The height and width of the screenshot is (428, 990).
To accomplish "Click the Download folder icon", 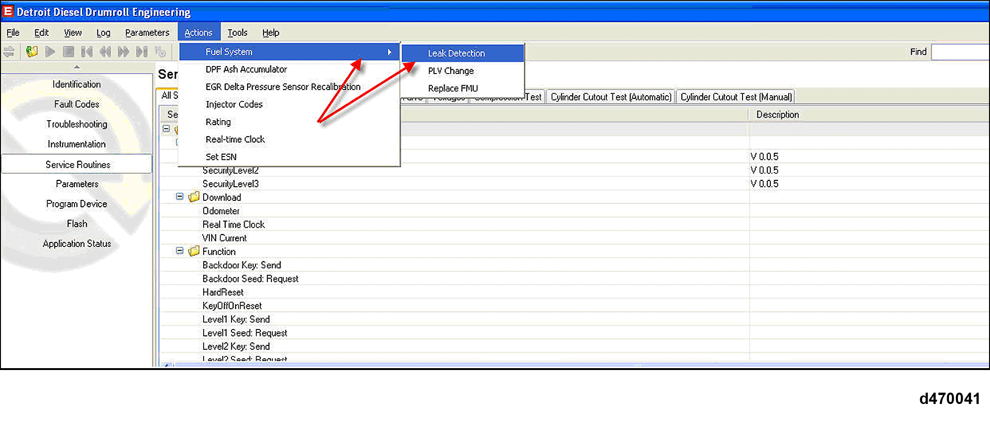I will pos(194,197).
